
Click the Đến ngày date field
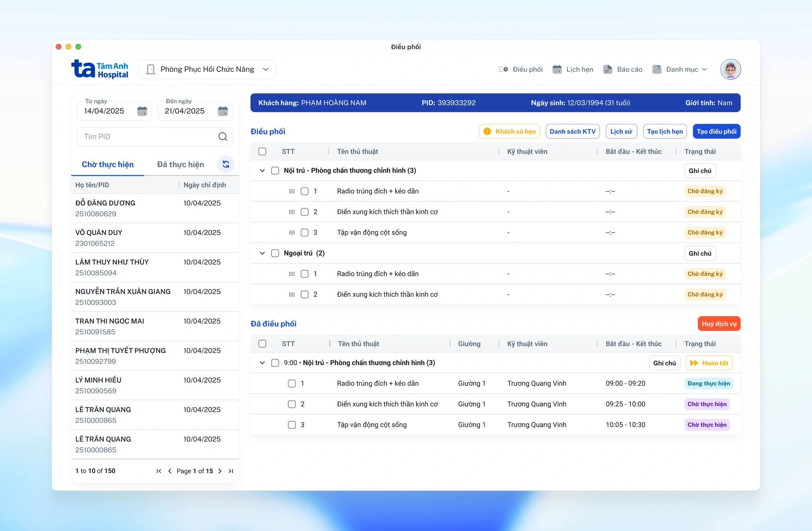coord(195,111)
